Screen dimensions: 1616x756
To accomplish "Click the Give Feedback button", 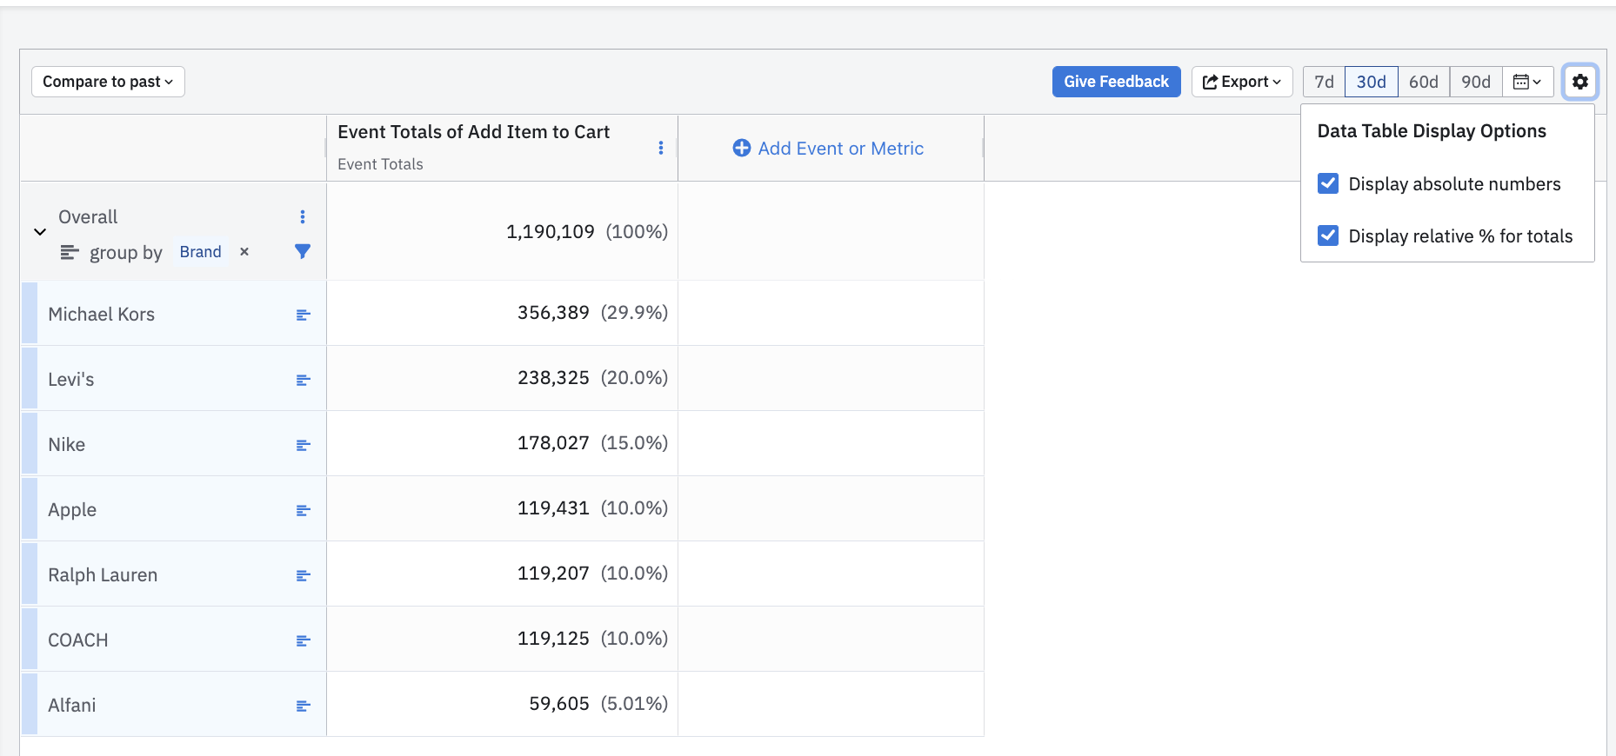I will tap(1116, 82).
